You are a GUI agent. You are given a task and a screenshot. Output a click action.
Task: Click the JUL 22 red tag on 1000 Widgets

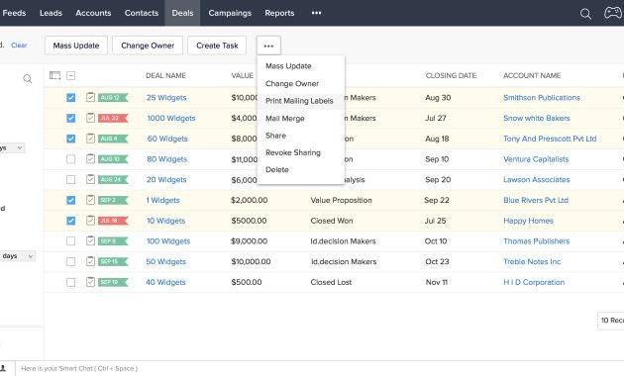113,118
